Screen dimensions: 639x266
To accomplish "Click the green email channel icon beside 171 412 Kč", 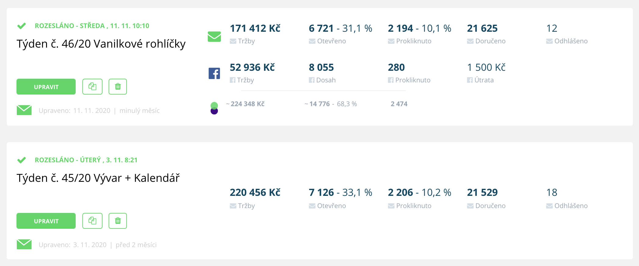I will point(214,37).
